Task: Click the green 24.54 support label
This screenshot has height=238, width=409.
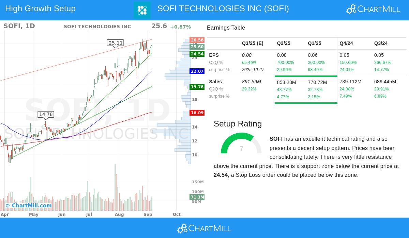Action: pyautogui.click(x=197, y=54)
